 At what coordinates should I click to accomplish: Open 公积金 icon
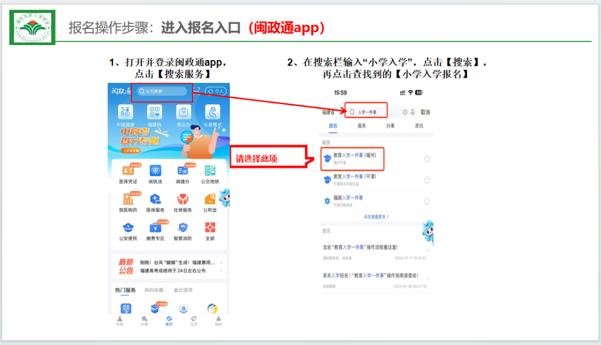[x=210, y=199]
